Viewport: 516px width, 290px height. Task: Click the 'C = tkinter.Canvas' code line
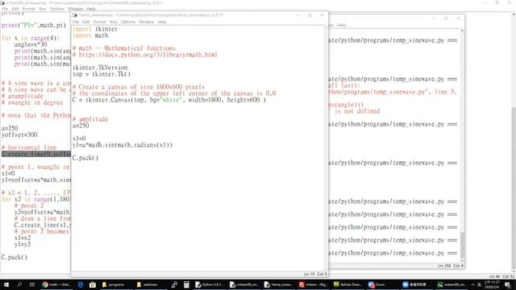(169, 100)
